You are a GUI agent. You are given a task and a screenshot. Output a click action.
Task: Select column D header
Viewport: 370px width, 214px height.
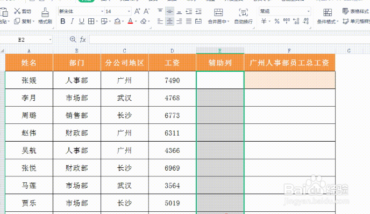172,50
